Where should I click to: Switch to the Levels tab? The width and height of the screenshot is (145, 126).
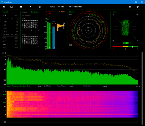click(25, 12)
